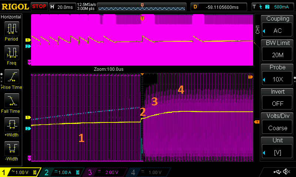
Task: Click the horizontal timebase H 20.0ms field
Action: coord(62,7)
